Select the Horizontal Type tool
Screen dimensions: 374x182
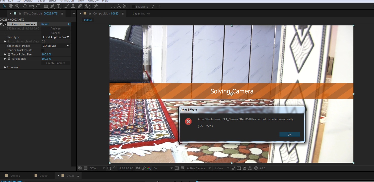point(59,6)
